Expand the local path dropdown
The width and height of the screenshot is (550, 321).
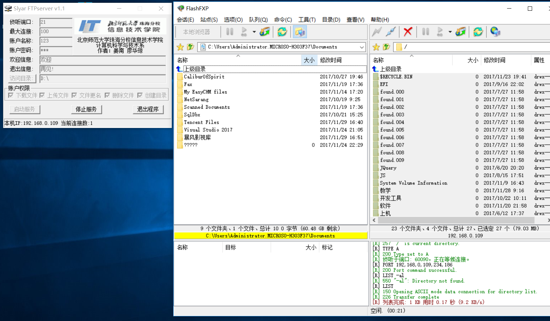point(362,47)
